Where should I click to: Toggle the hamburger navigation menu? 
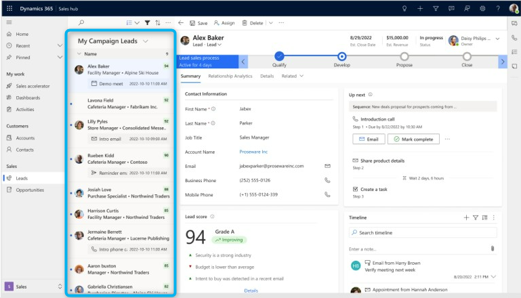9,22
